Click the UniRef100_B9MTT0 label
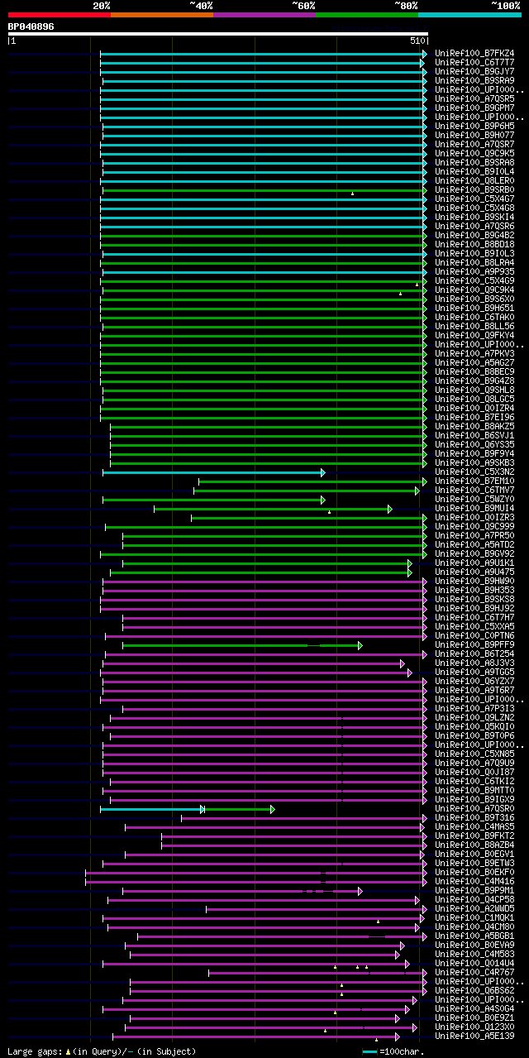The image size is (529, 1058). pos(474,790)
